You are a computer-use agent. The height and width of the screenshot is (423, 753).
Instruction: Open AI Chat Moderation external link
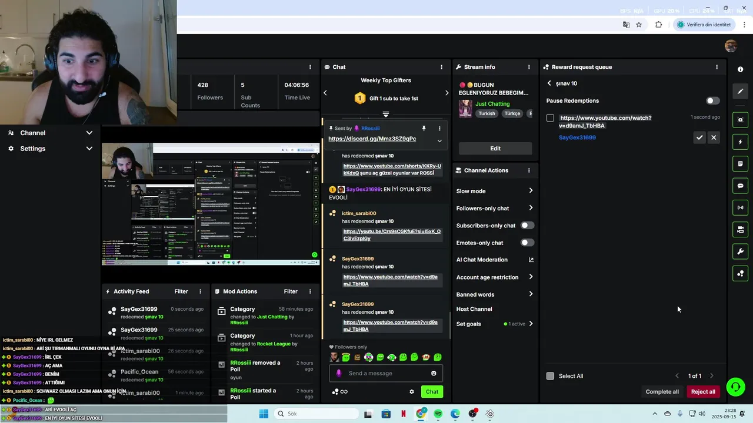click(x=531, y=260)
